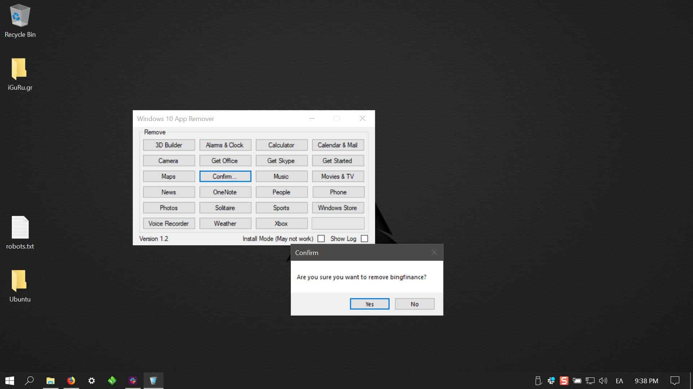Click the Phone button

(338, 192)
